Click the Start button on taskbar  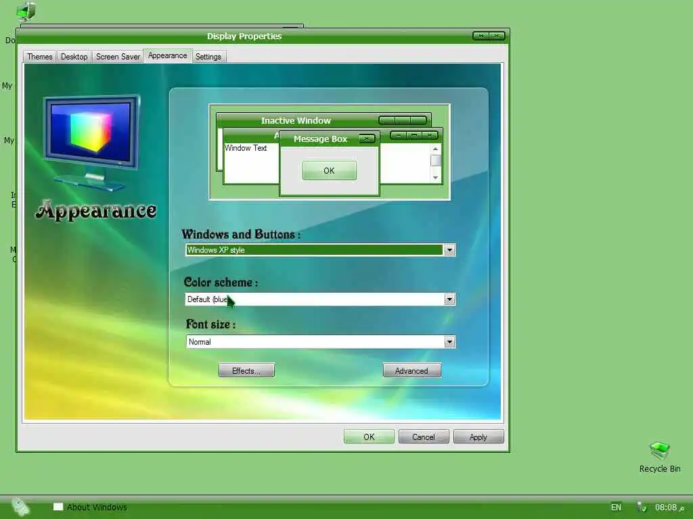pyautogui.click(x=20, y=507)
